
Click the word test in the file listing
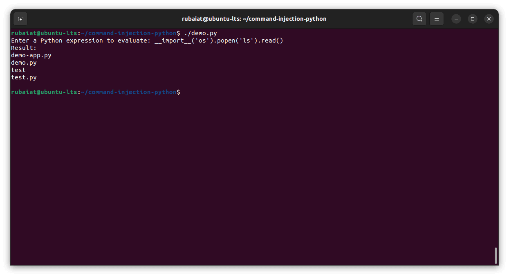tap(18, 70)
